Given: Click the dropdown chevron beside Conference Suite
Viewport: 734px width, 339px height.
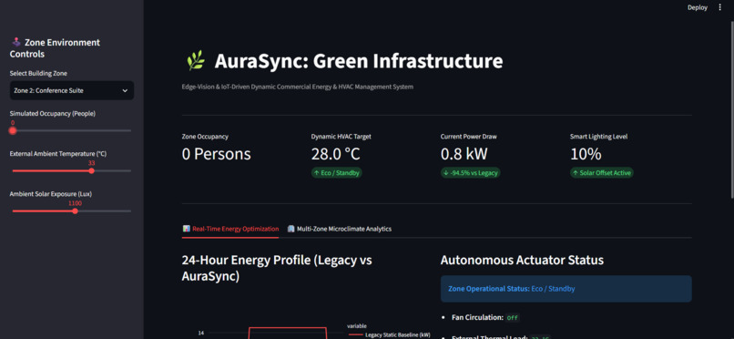Looking at the screenshot, I should click(125, 91).
